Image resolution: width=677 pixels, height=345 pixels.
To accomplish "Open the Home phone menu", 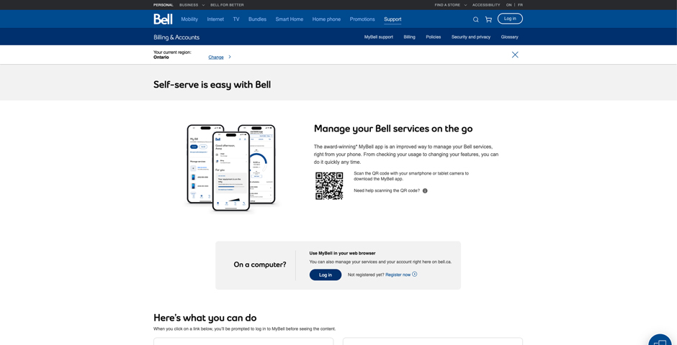I will [x=326, y=19].
